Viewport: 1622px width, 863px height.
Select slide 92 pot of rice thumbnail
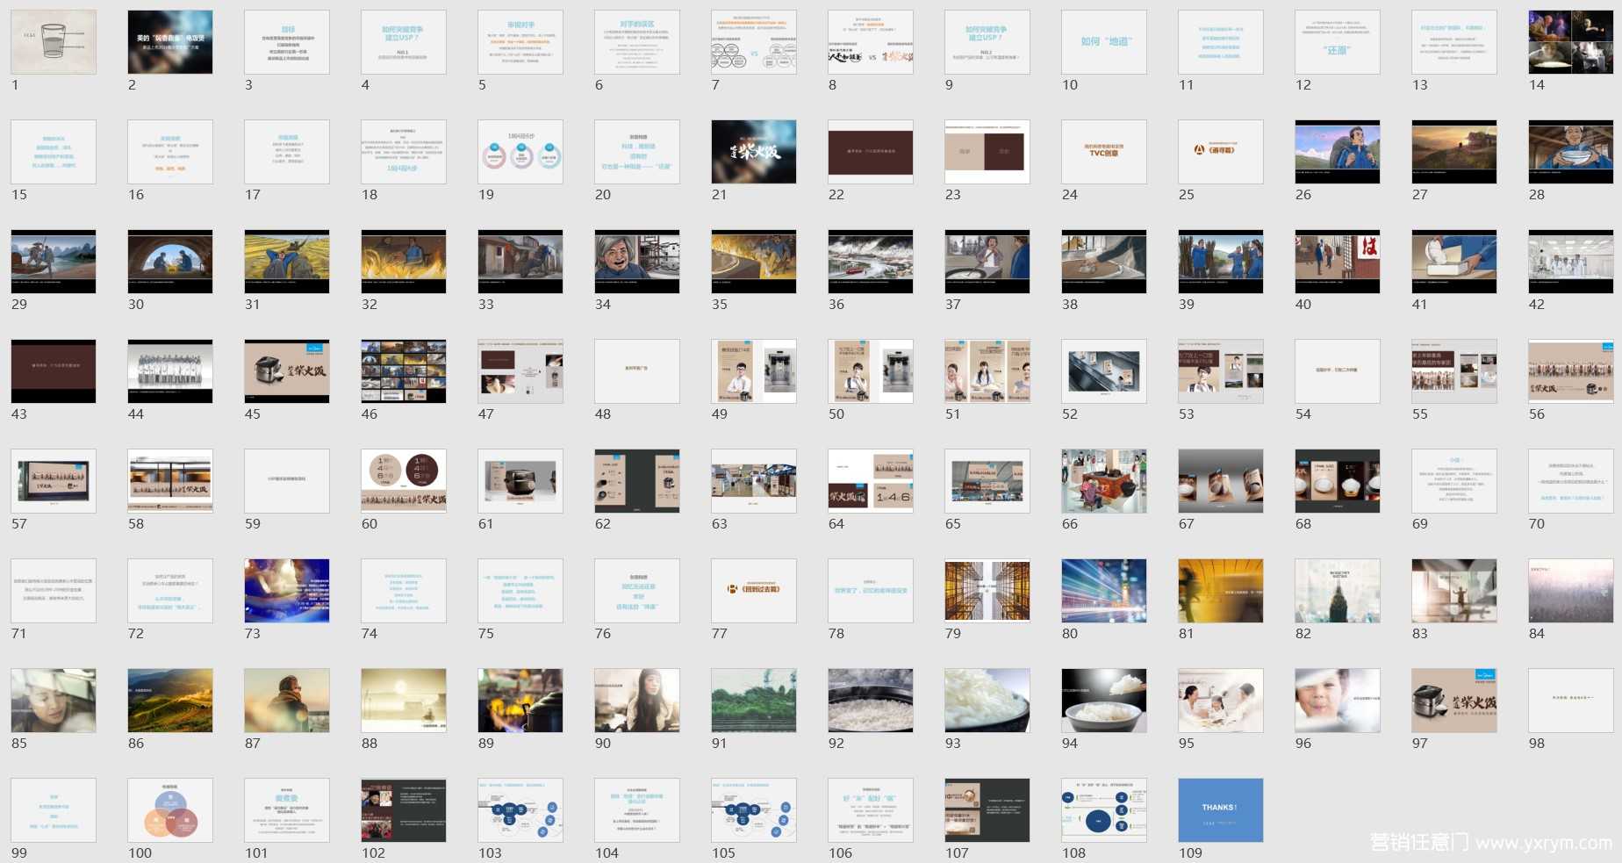click(x=871, y=701)
